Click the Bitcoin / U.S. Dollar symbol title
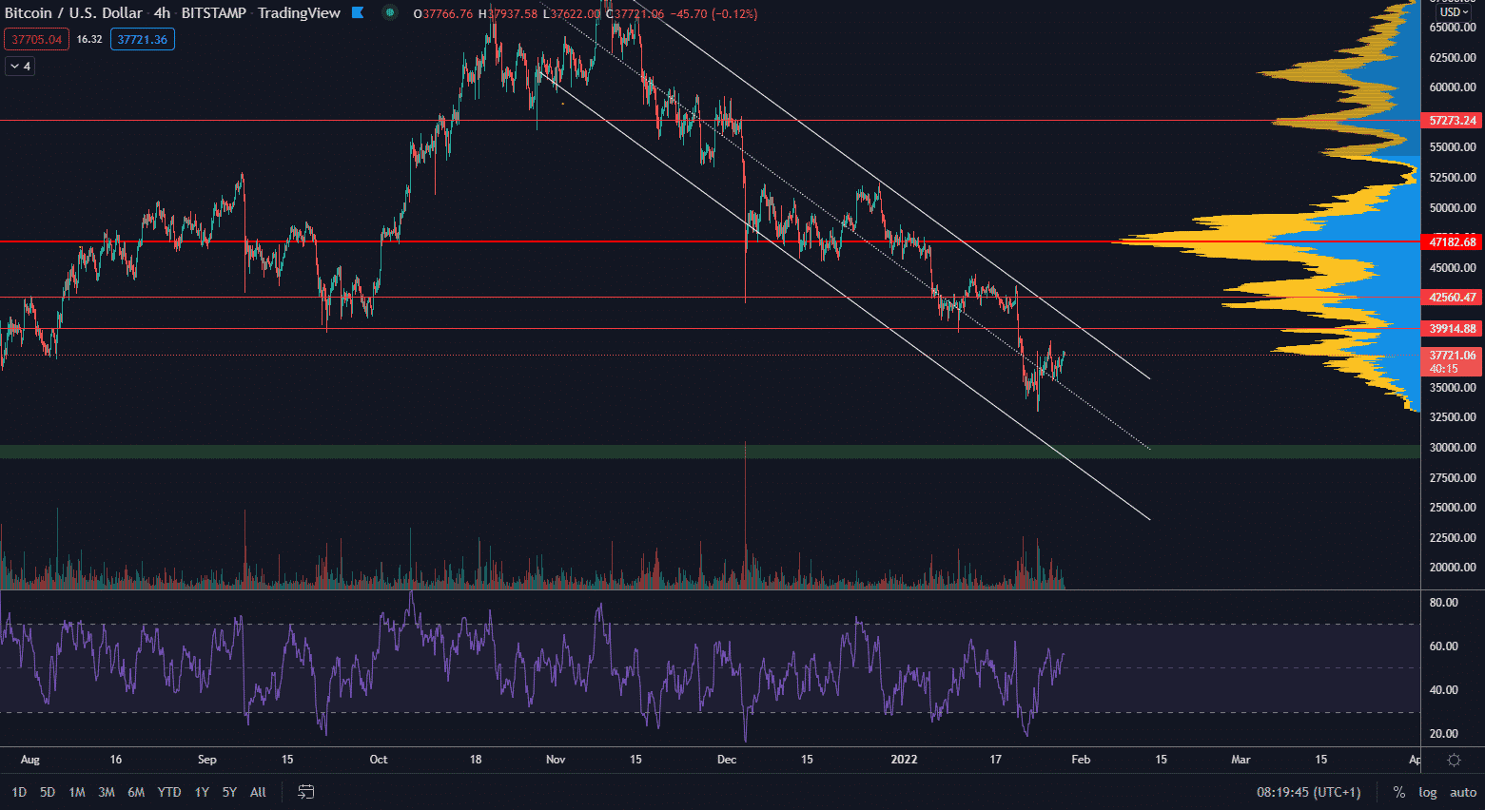1485x810 pixels. pyautogui.click(x=73, y=13)
